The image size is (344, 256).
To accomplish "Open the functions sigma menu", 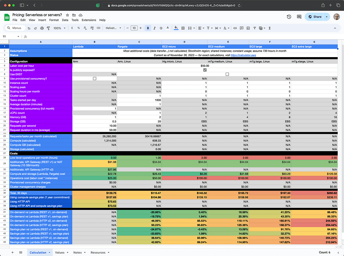I will click(270, 28).
